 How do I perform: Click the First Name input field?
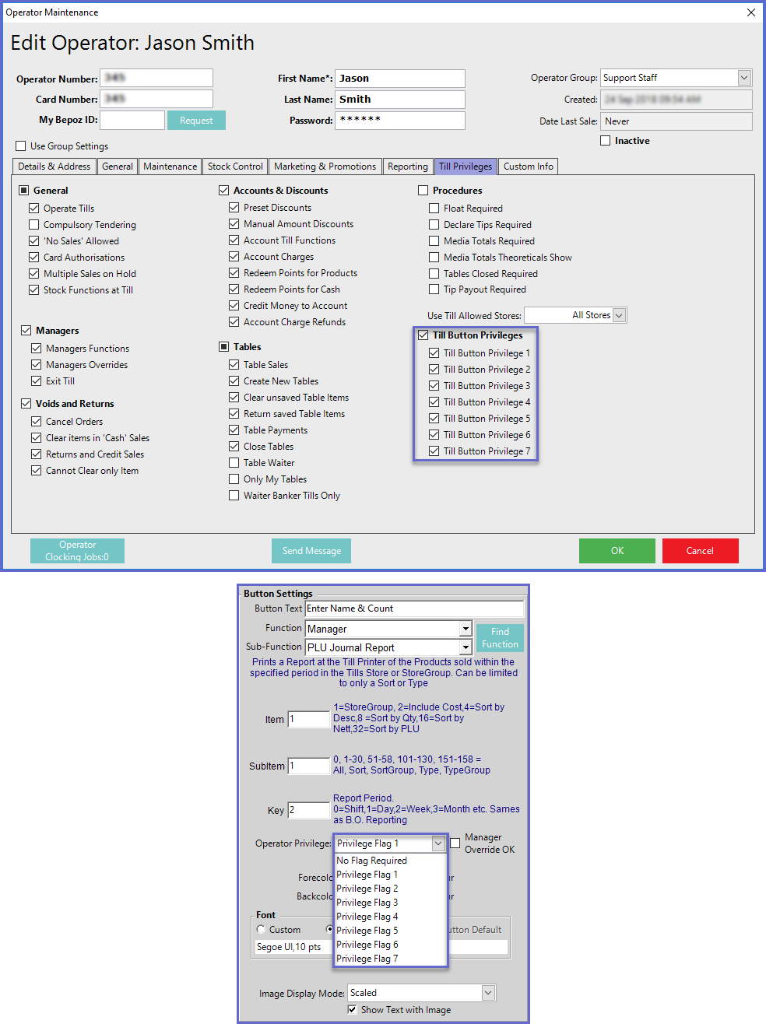[400, 79]
